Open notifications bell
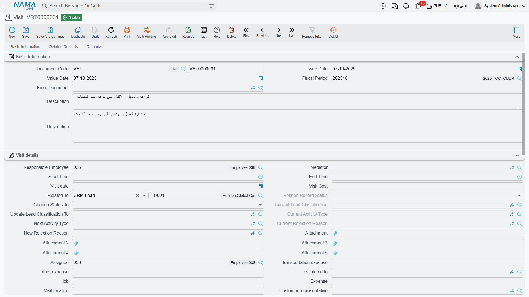This screenshot has width=529, height=297. click(x=406, y=6)
